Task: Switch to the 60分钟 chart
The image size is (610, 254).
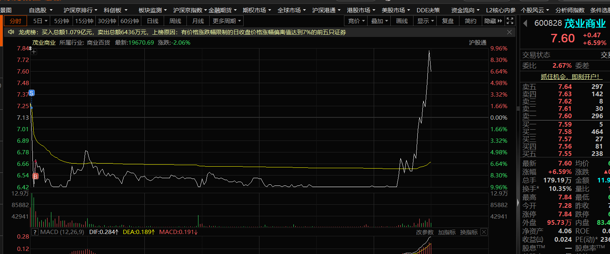Action: (130, 21)
